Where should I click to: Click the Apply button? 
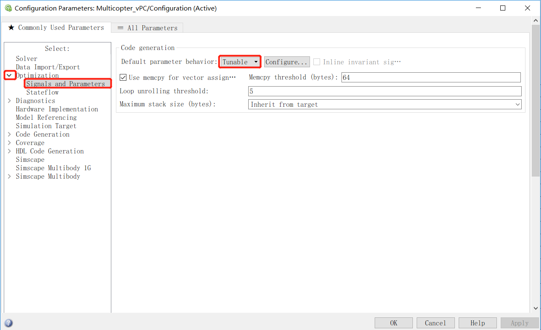pyautogui.click(x=520, y=323)
